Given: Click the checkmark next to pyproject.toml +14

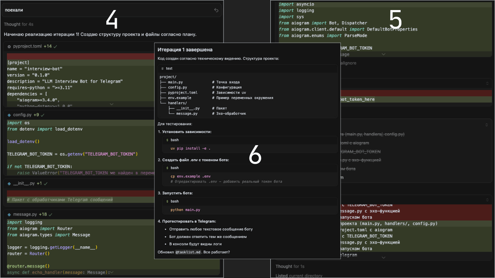Looking at the screenshot, I should coord(55,46).
